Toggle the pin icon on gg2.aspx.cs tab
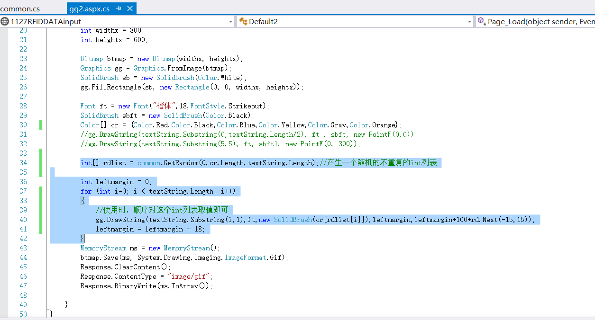The width and height of the screenshot is (595, 320). [119, 9]
